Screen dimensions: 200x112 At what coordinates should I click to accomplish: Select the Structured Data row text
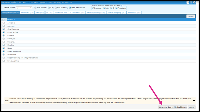[x=13, y=61]
